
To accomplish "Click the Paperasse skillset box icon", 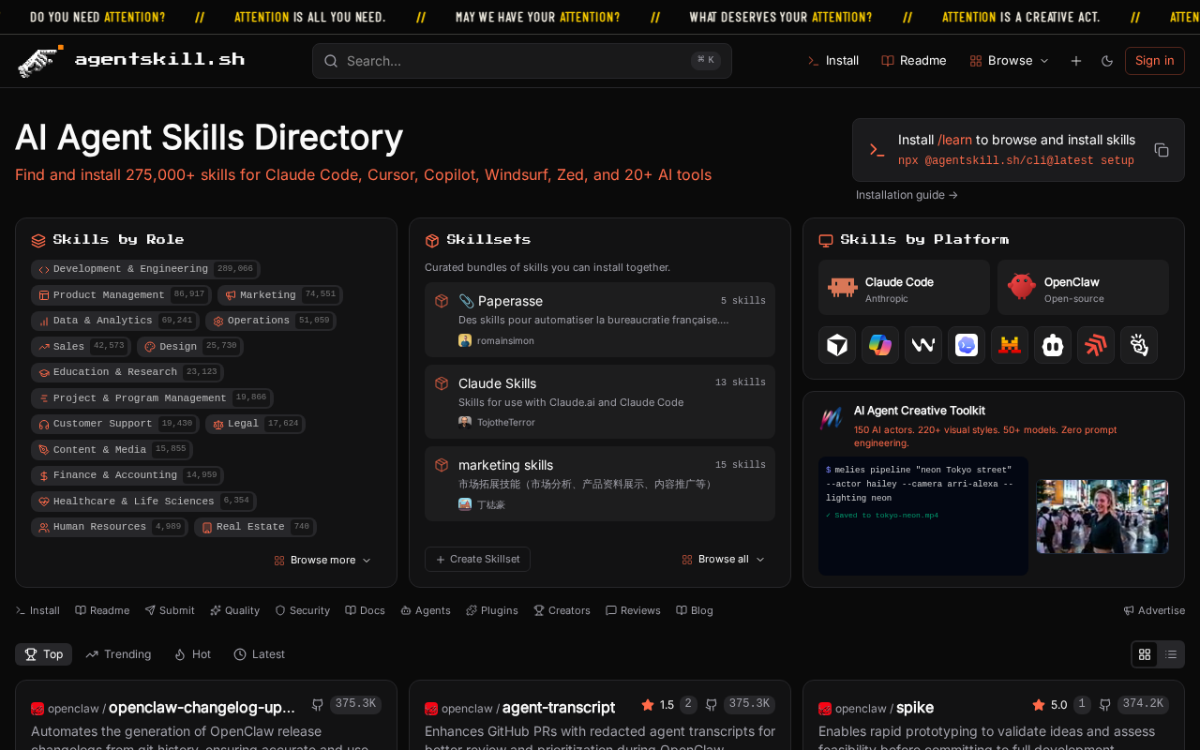I will [442, 301].
